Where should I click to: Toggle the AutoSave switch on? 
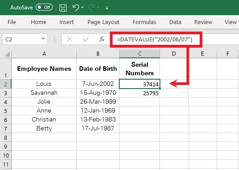pos(44,7)
